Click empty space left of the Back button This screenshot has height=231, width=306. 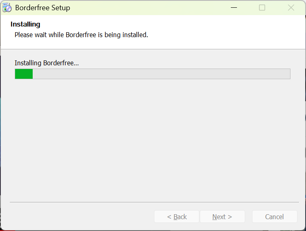82,217
